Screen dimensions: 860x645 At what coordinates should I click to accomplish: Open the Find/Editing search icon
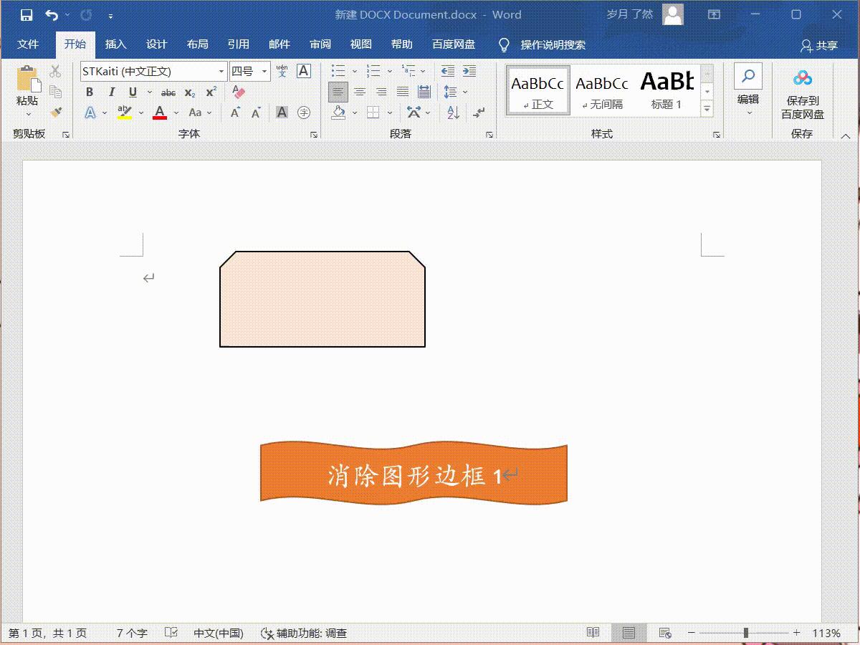pos(748,75)
